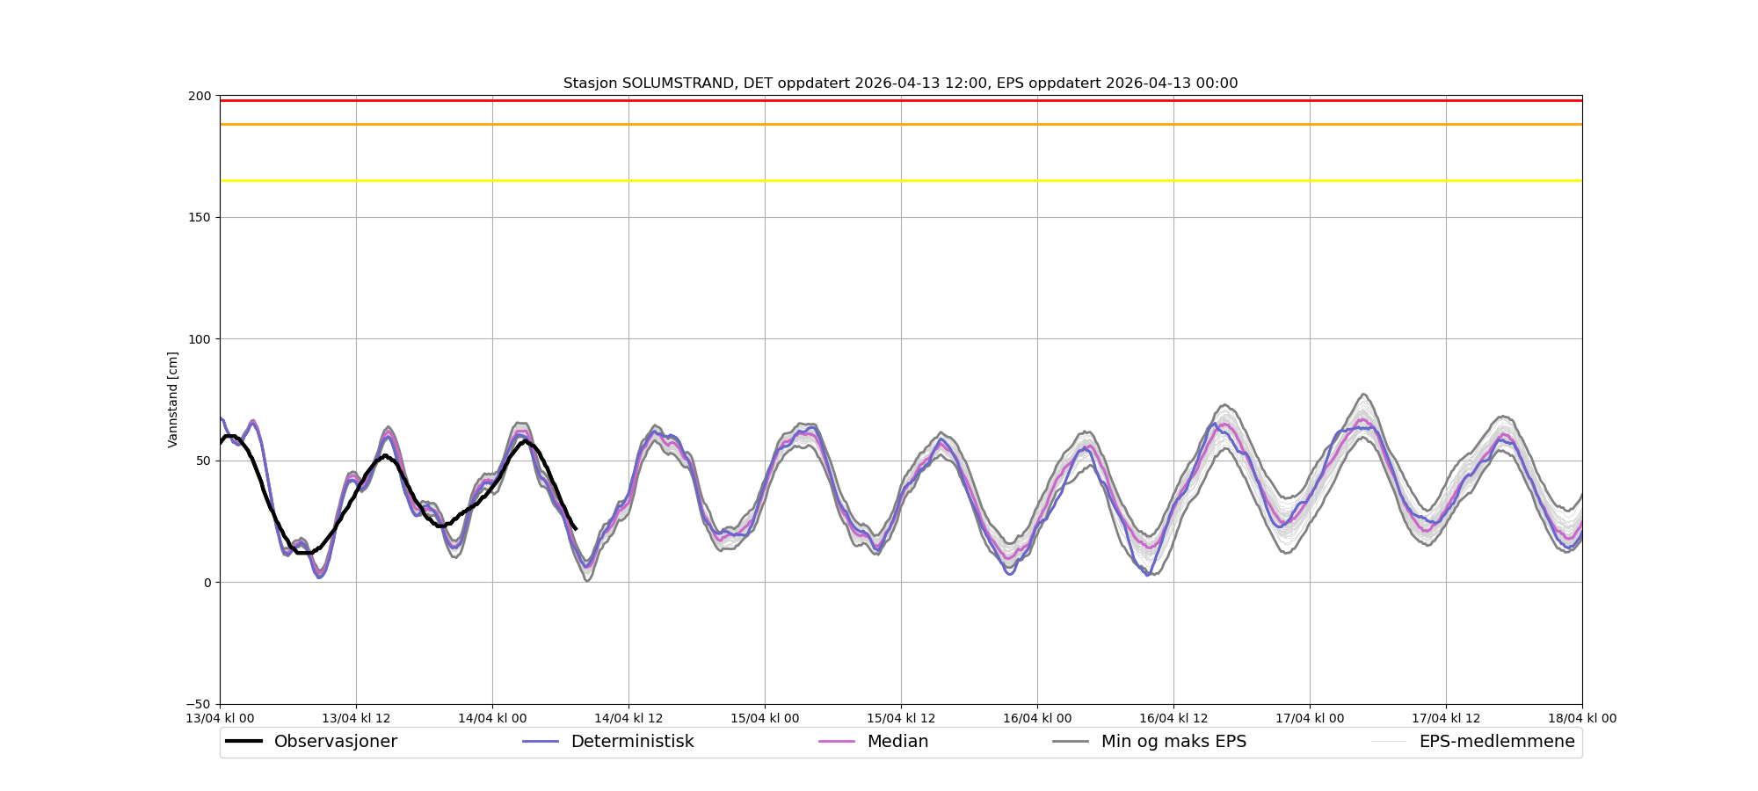Click the 100 y-axis tick label

click(x=200, y=339)
